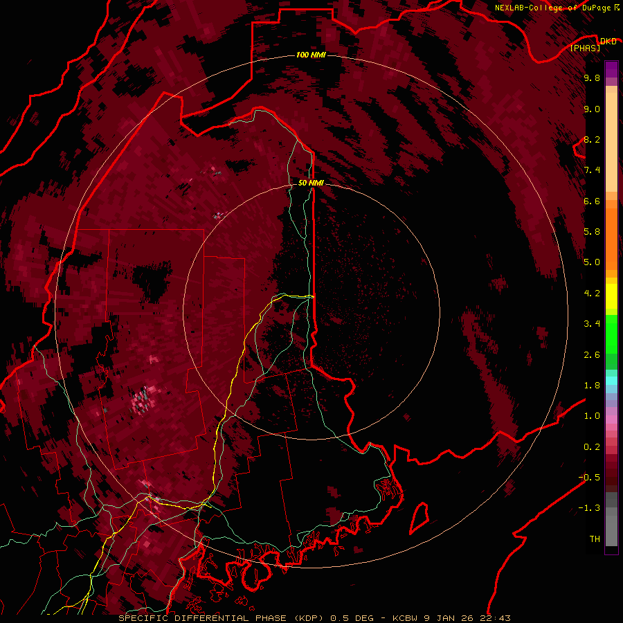Click the 1.8 legend value
The image size is (623, 623).
click(592, 386)
